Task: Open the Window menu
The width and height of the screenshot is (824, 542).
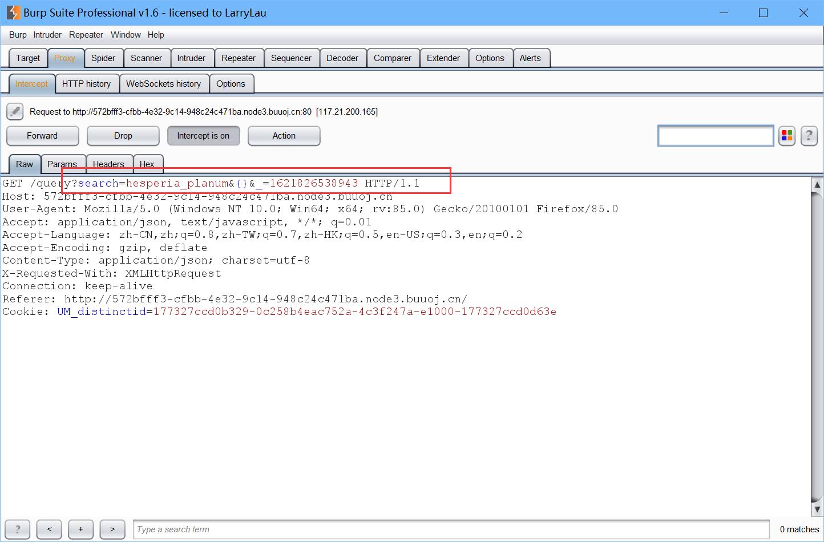Action: (x=126, y=35)
